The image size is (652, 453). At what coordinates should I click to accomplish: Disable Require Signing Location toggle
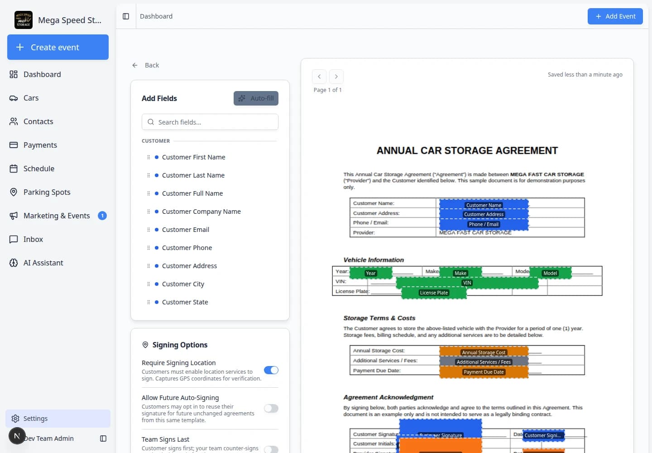click(x=271, y=370)
